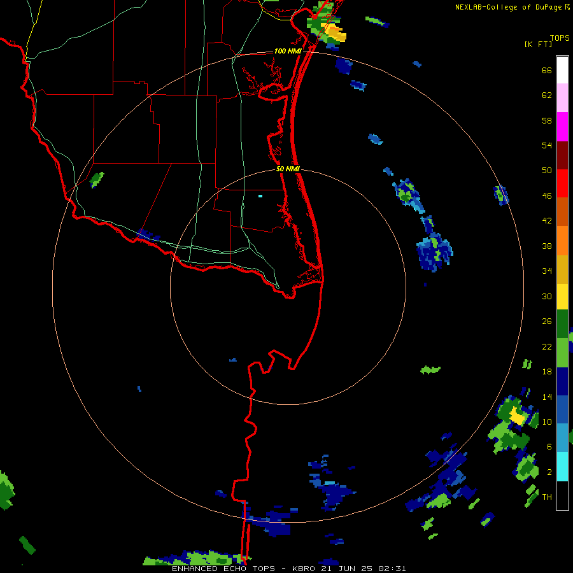The image size is (573, 573).
Task: Click the legend value 50
Action: (x=547, y=171)
